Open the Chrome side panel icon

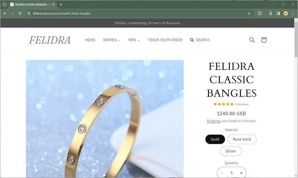(x=278, y=13)
